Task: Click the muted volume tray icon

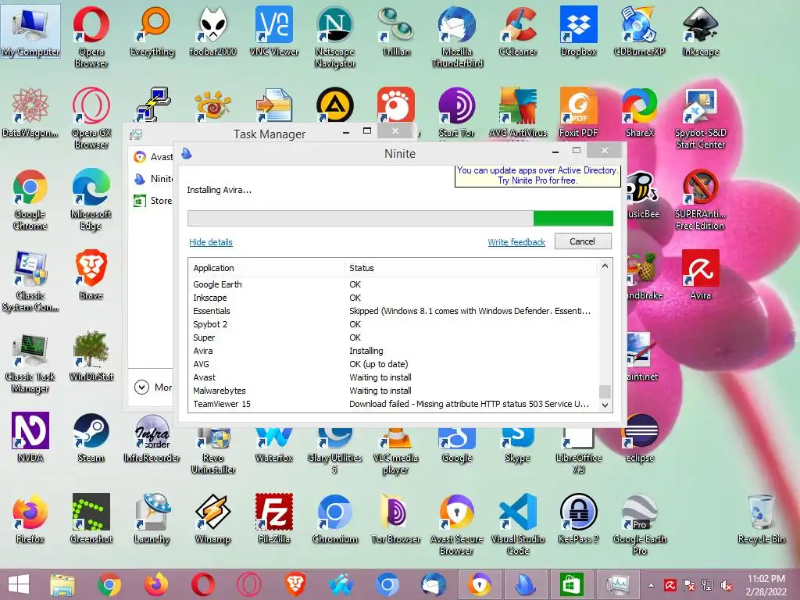Action: point(727,585)
